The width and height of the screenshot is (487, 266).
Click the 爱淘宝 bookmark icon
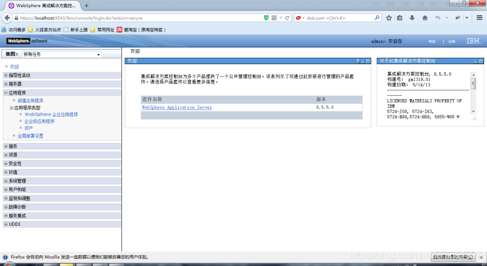[119, 30]
